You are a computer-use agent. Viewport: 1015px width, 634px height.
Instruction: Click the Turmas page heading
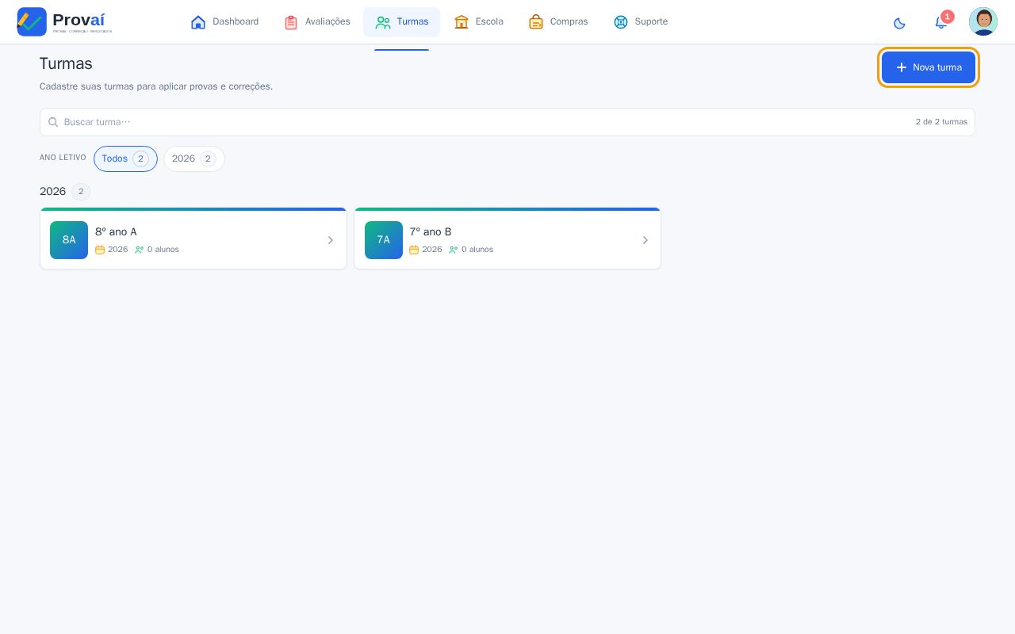(66, 63)
